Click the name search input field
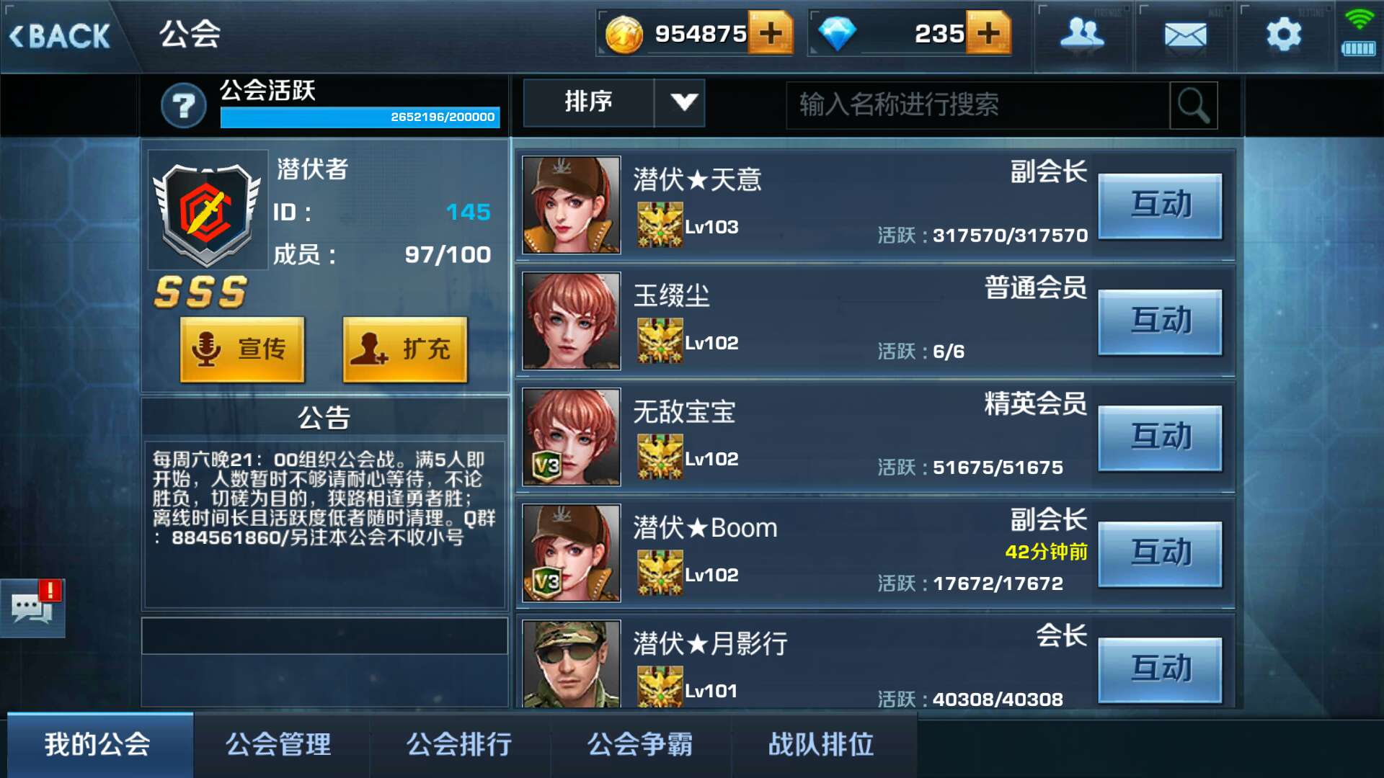Screen dimensions: 1384x778 tap(978, 105)
